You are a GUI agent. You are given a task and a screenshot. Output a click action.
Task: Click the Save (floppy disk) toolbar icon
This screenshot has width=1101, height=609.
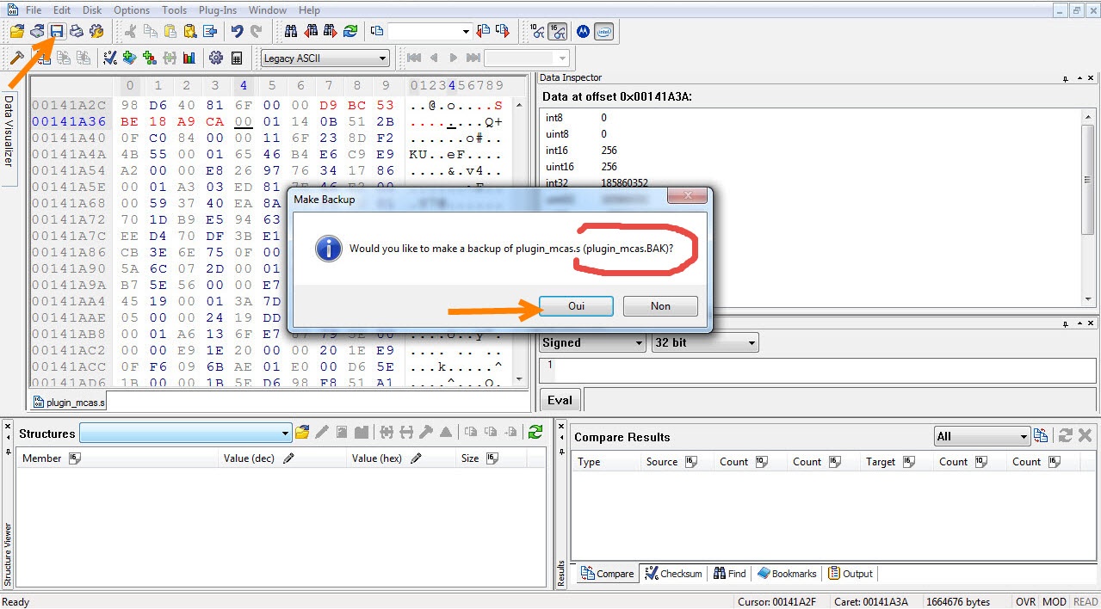click(x=57, y=32)
